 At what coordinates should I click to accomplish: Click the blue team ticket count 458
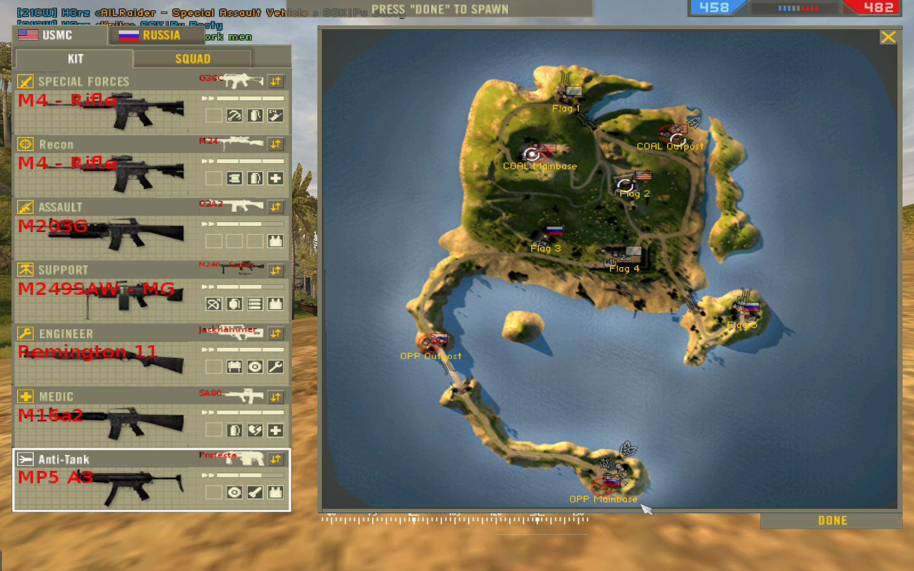point(714,7)
